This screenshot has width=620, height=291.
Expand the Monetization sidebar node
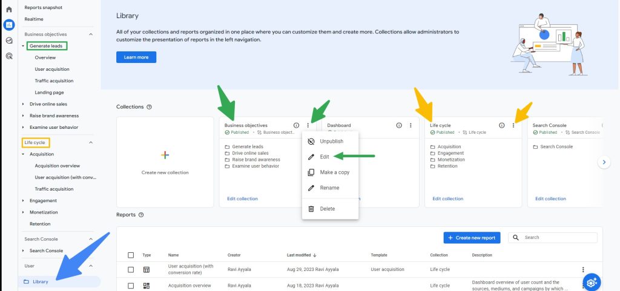(24, 212)
